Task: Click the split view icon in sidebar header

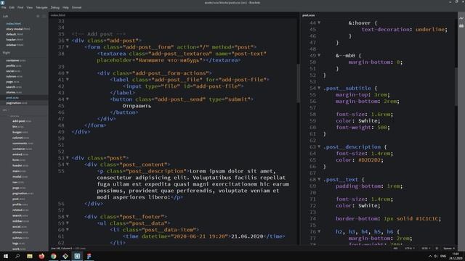Action: point(44,16)
